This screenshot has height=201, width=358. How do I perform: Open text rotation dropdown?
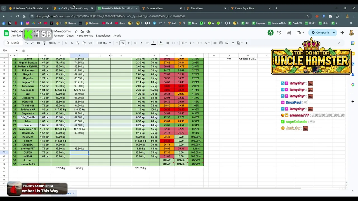(207, 43)
